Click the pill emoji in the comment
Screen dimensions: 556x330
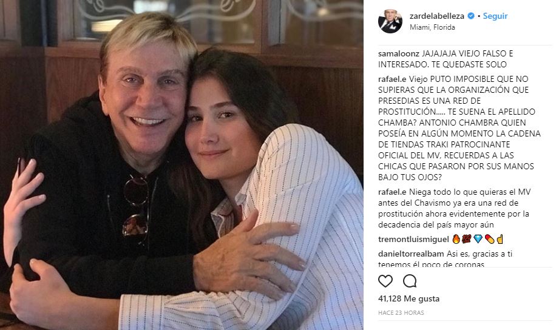coord(489,239)
